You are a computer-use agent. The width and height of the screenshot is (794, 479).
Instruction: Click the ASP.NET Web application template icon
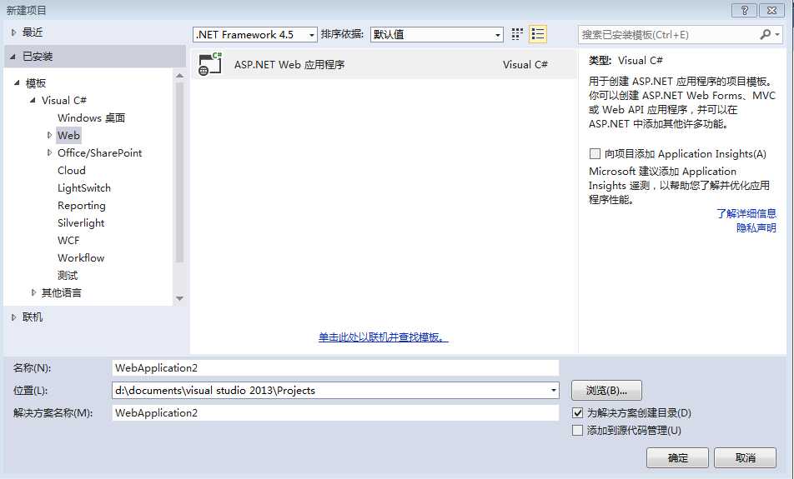[210, 64]
